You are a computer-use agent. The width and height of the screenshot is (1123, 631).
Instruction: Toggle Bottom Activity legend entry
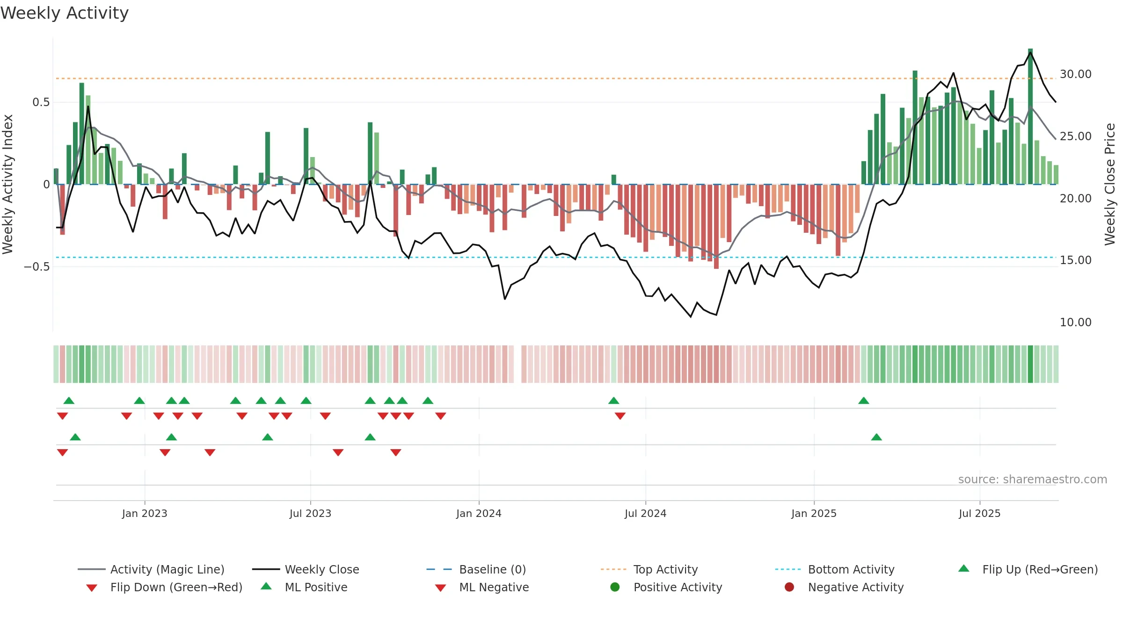point(835,569)
